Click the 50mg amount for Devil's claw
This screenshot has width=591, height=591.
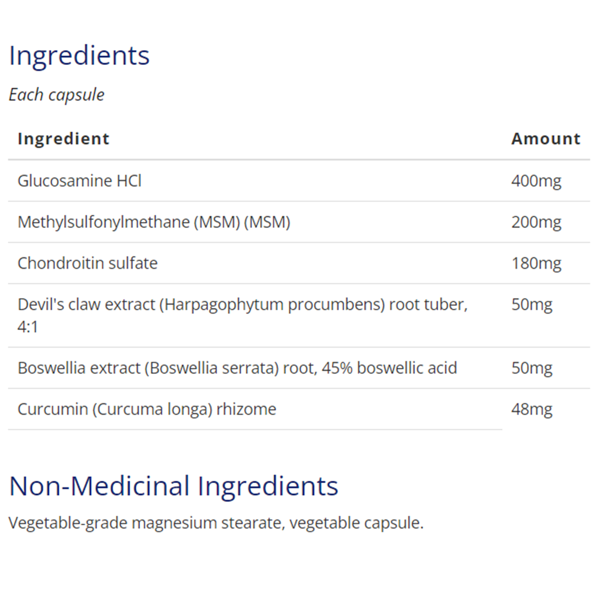pos(531,304)
